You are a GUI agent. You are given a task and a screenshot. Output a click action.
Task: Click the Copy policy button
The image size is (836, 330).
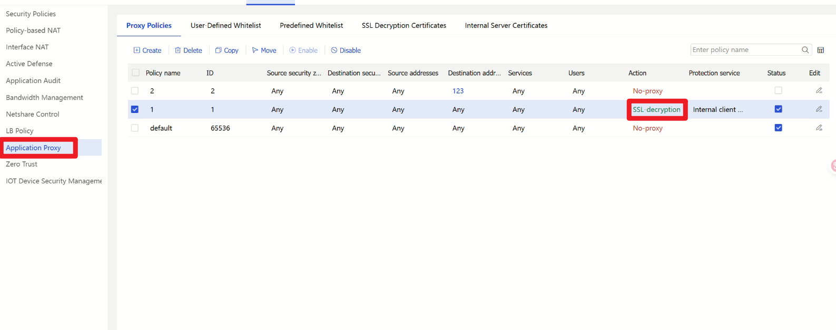(227, 50)
